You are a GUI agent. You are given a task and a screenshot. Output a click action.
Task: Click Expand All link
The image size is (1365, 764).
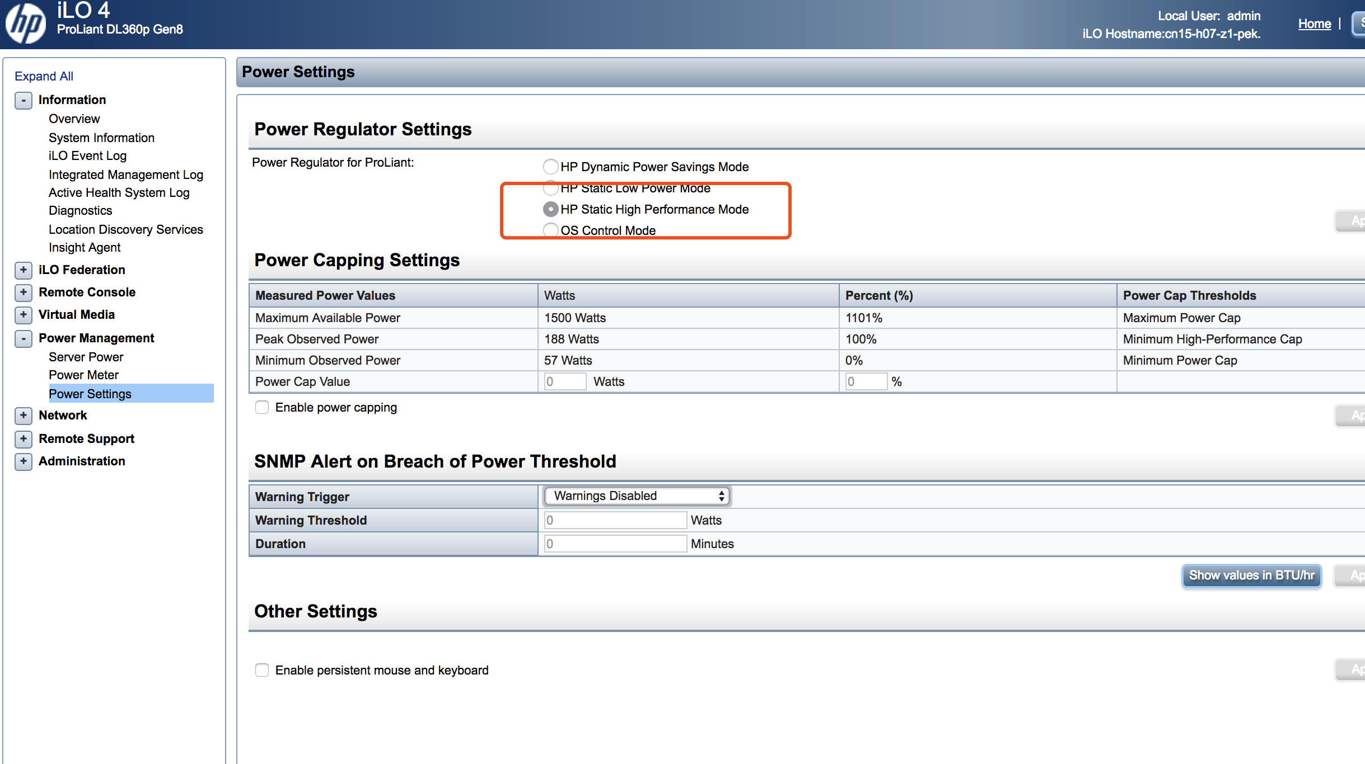click(x=44, y=76)
